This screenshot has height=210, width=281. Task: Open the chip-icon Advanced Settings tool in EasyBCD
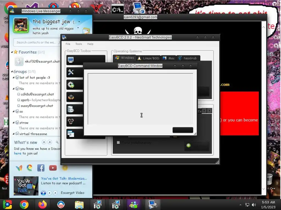point(75,97)
